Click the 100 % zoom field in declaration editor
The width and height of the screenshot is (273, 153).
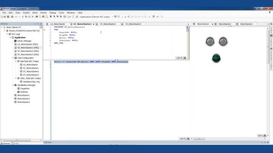(x=179, y=58)
